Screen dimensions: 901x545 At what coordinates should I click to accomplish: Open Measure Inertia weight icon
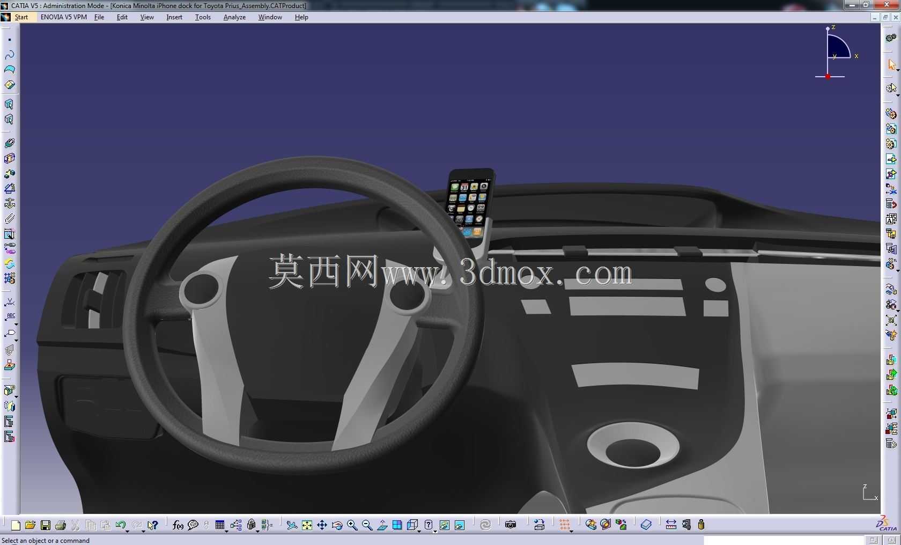[701, 525]
